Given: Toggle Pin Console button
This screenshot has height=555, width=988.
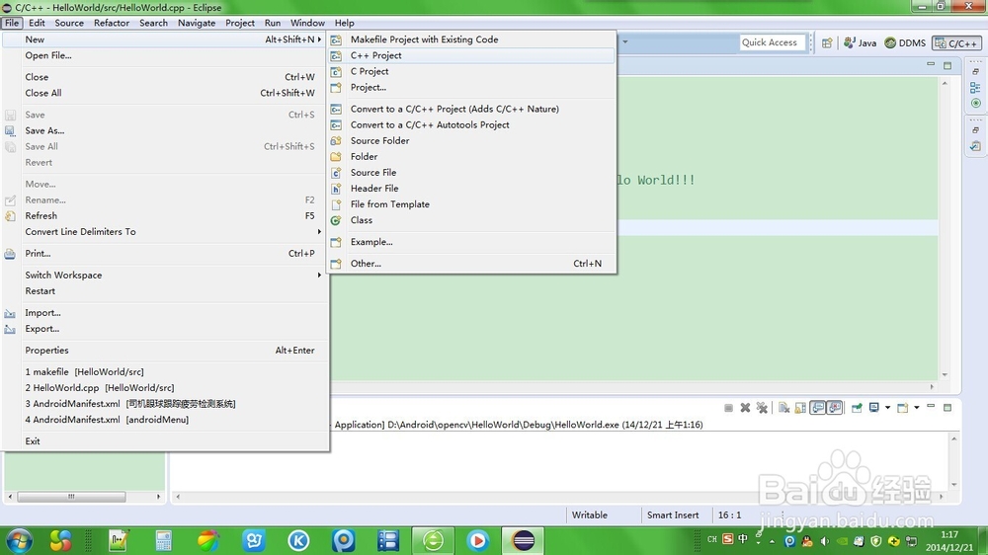Looking at the screenshot, I should pyautogui.click(x=857, y=408).
